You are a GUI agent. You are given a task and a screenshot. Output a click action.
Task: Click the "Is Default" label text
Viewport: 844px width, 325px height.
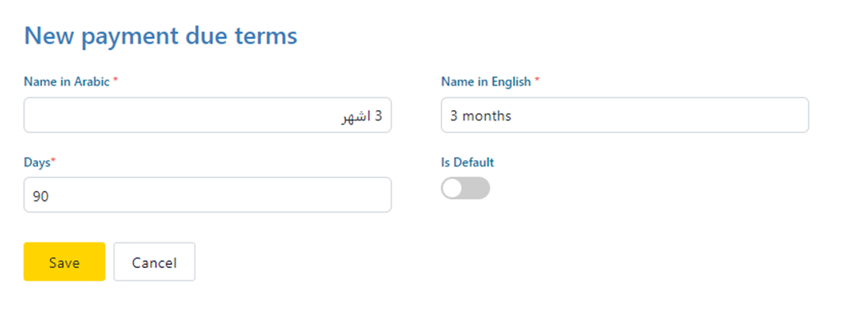468,162
